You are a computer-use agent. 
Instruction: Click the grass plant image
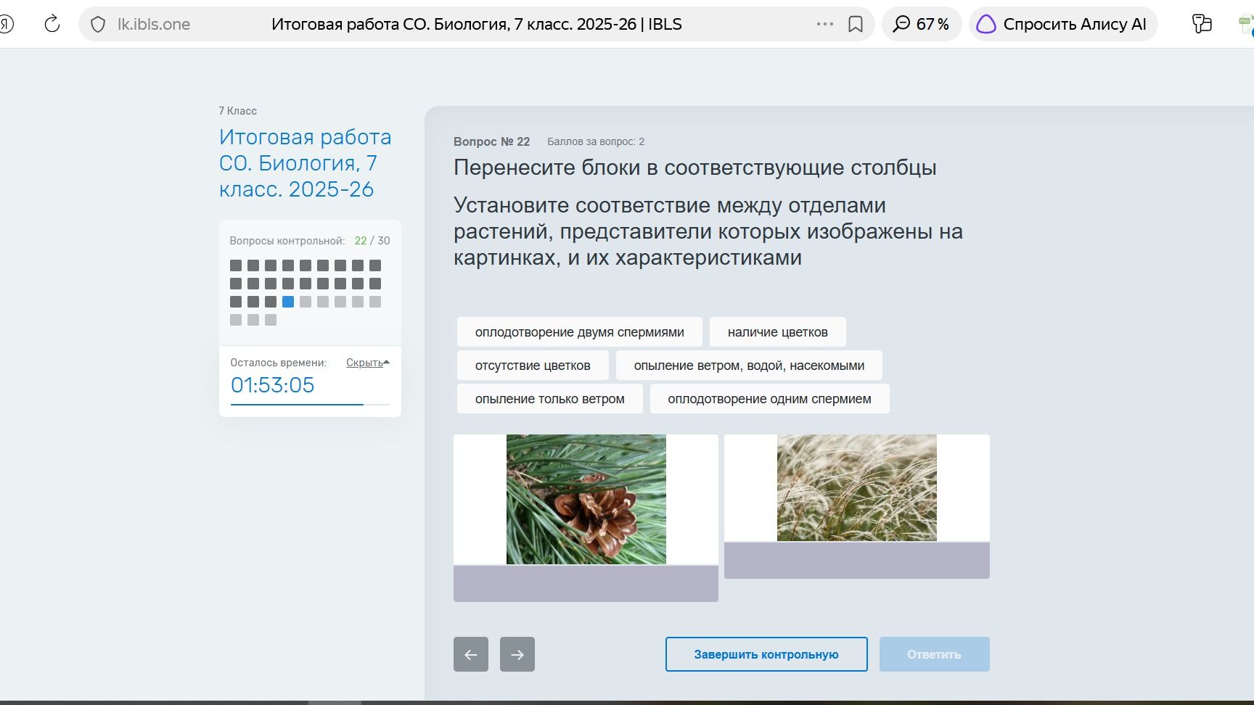[x=857, y=487]
